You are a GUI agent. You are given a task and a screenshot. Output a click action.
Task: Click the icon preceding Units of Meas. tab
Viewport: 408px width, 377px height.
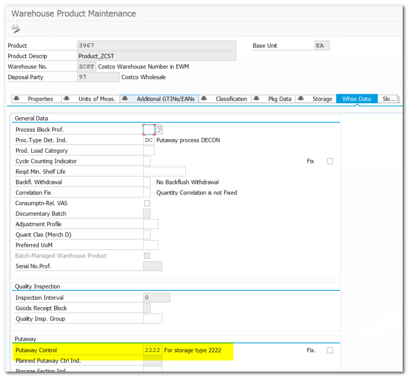(67, 98)
